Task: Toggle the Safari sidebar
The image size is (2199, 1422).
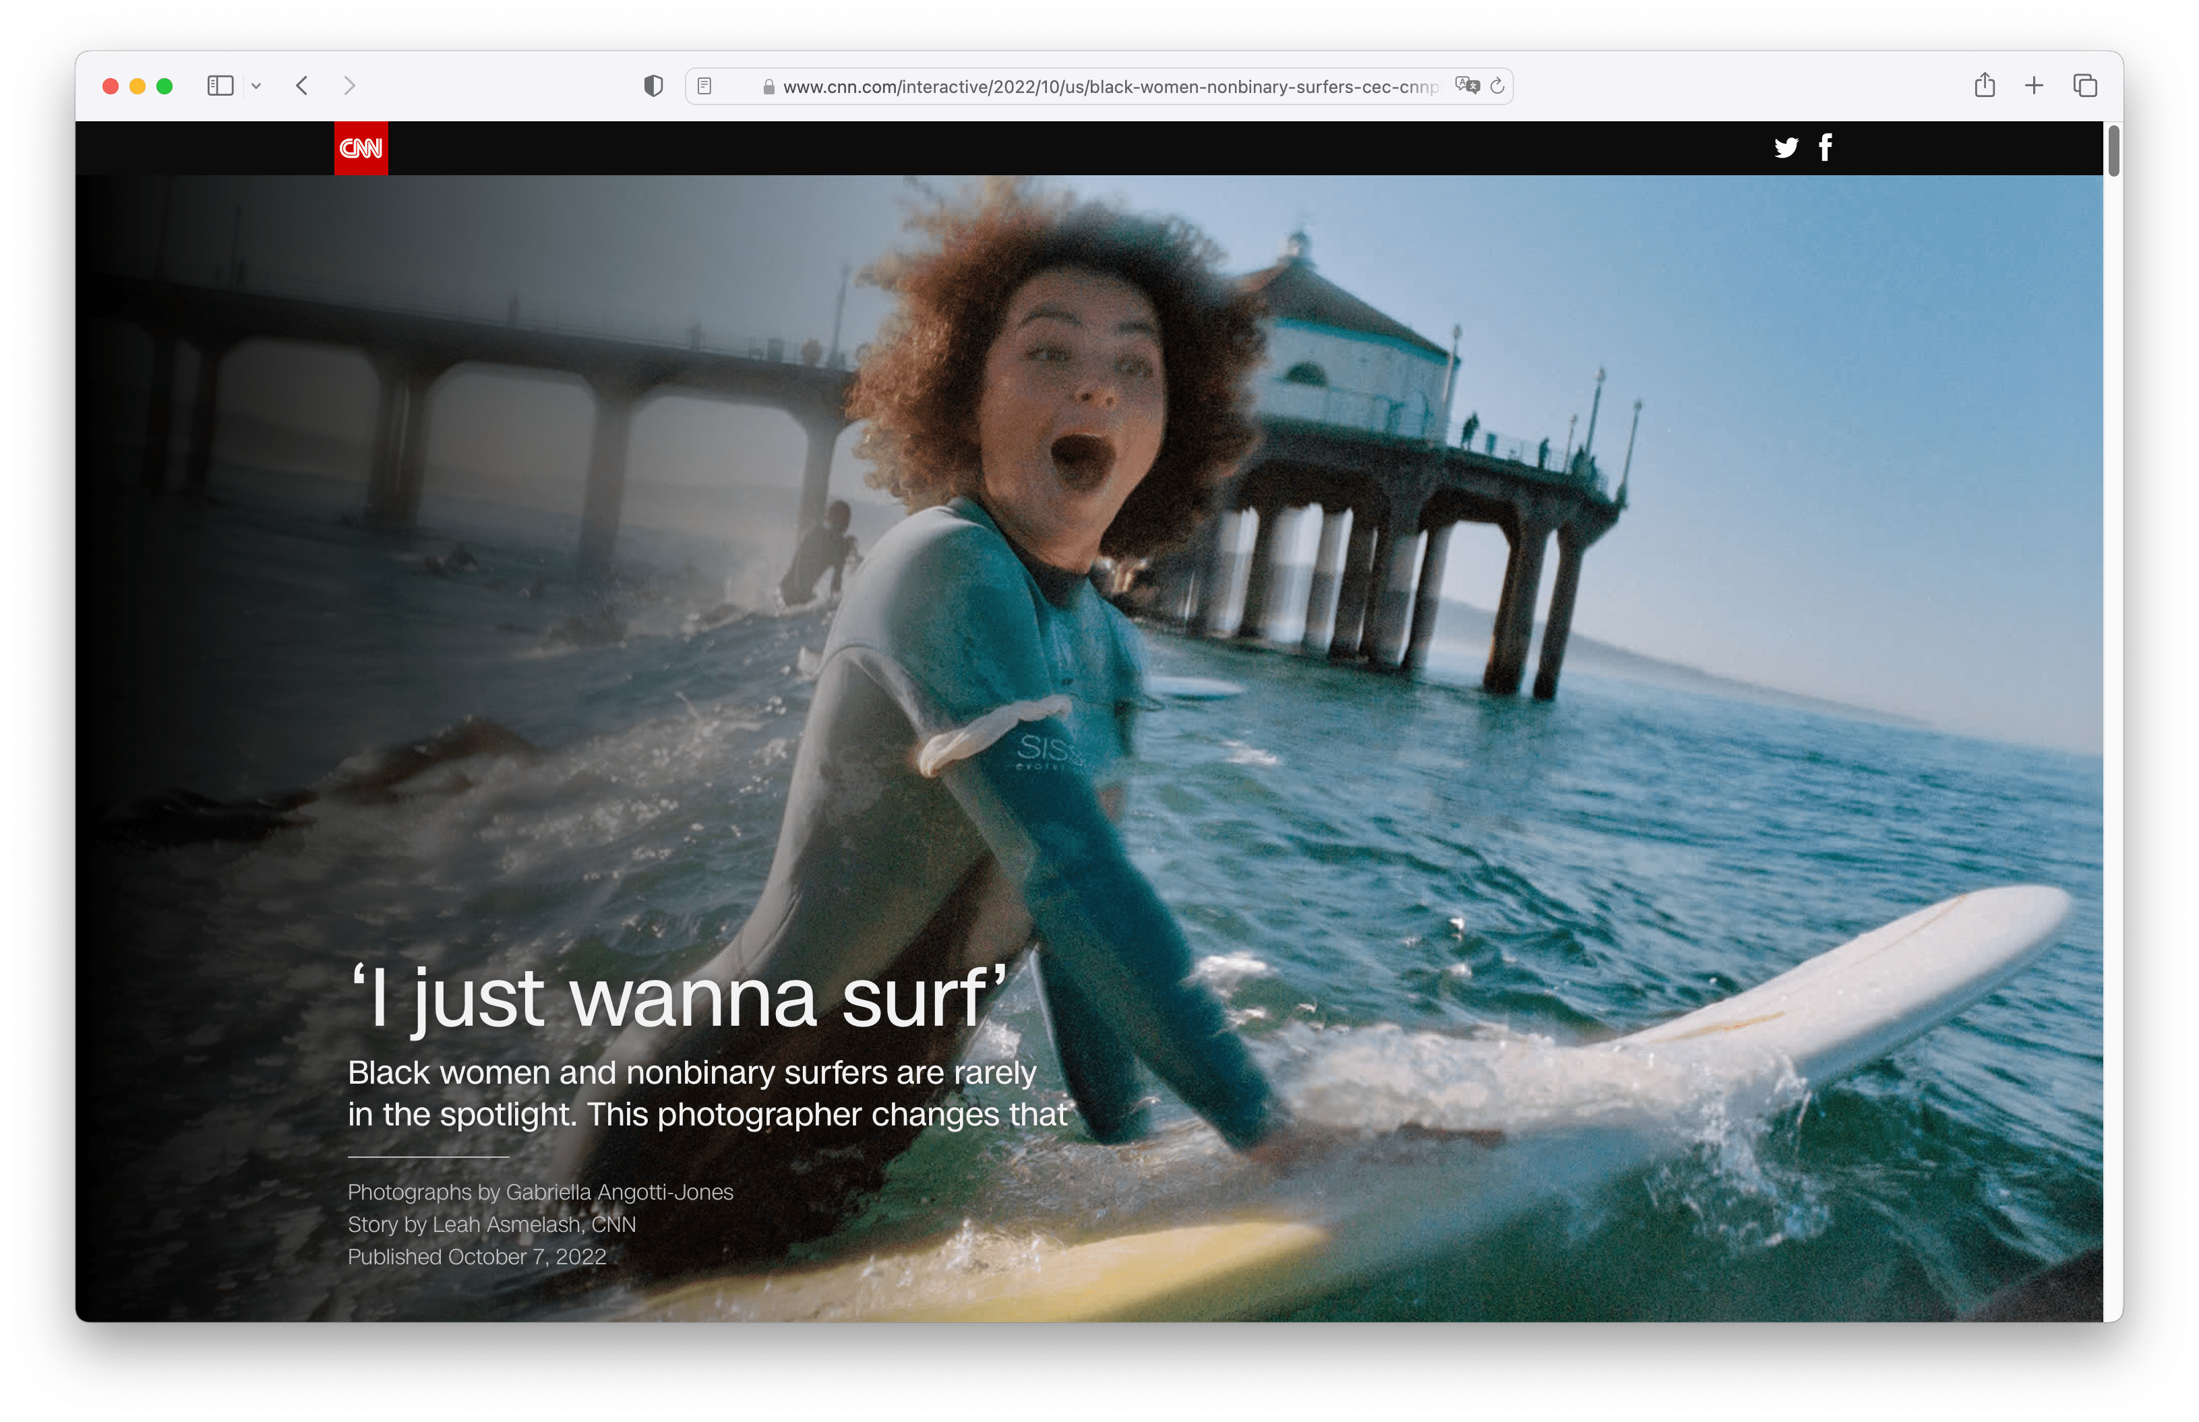Action: 220,86
